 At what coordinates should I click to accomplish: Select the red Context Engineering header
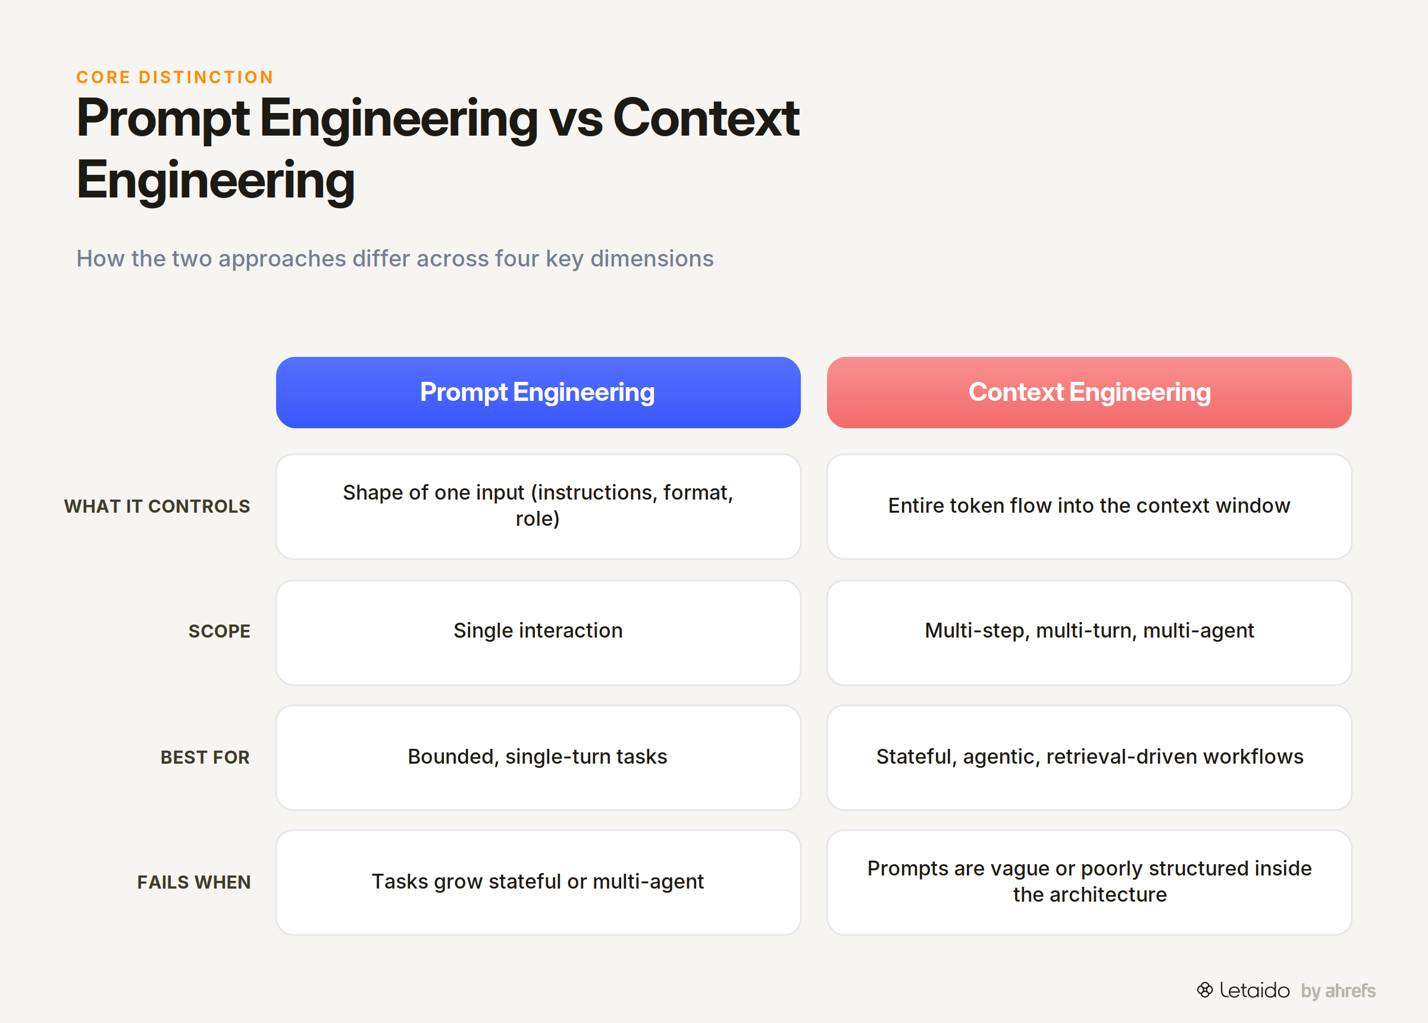(x=1089, y=392)
